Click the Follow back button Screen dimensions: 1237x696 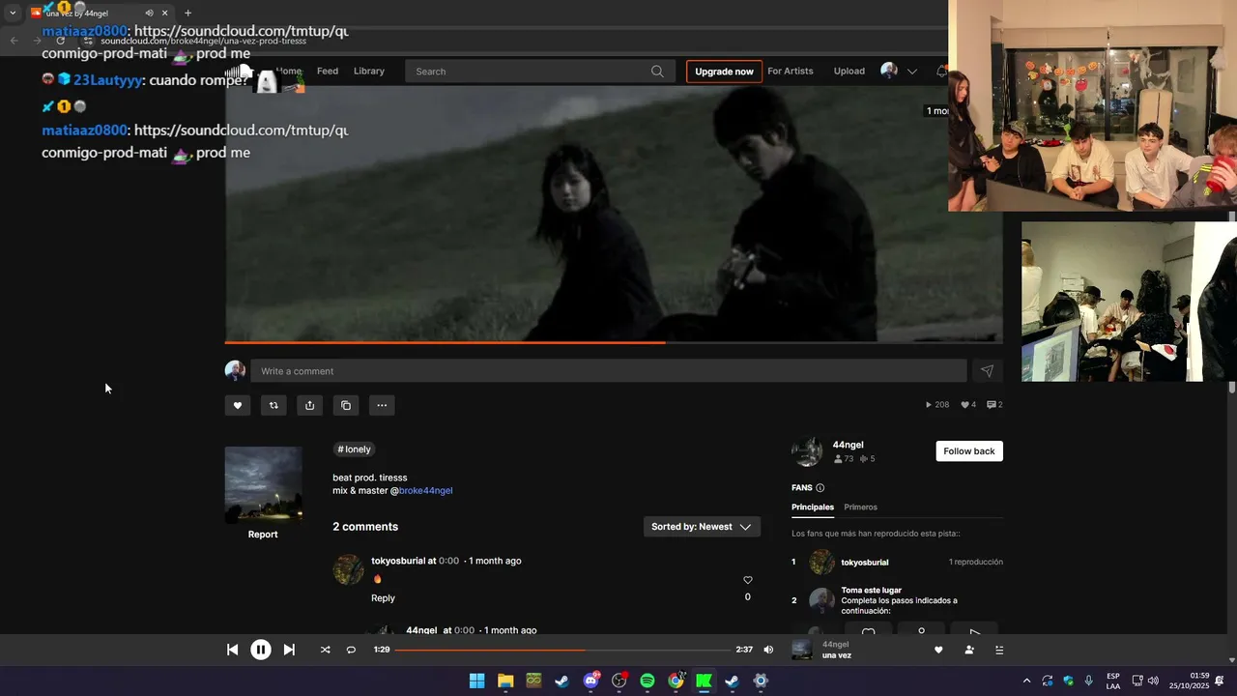[969, 451]
